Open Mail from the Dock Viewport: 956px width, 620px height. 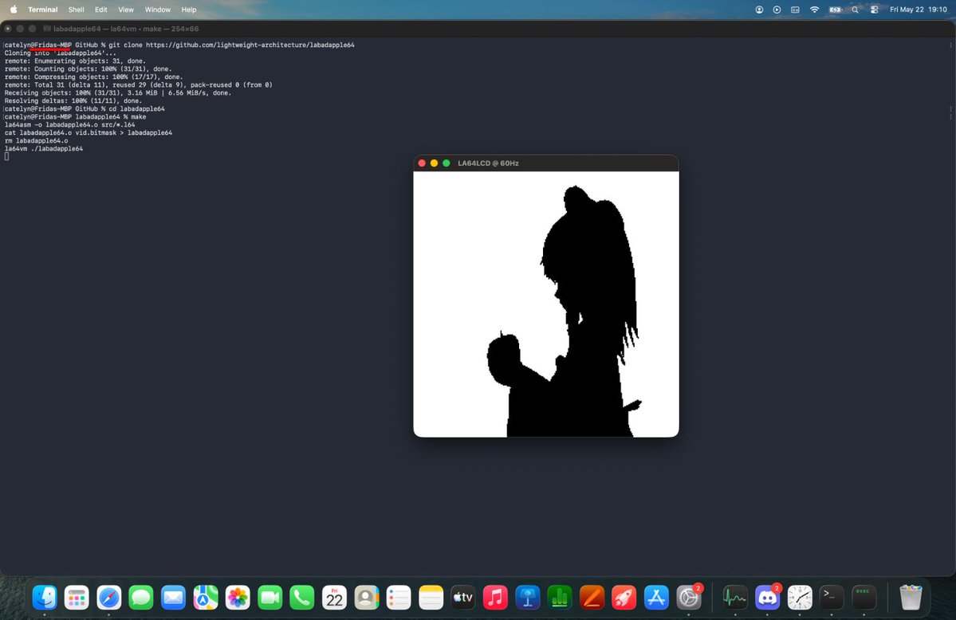tap(173, 598)
